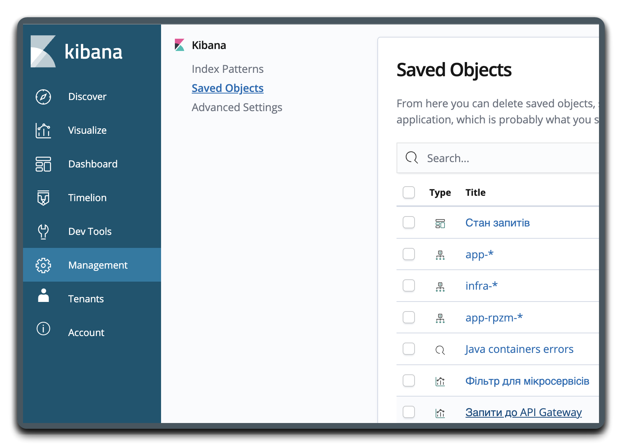The height and width of the screenshot is (446, 622).
Task: Check the box for infra-*
Action: tap(409, 285)
